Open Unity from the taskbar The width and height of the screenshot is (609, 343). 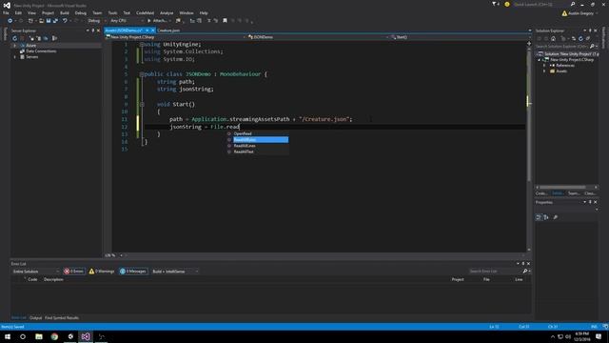pos(70,336)
